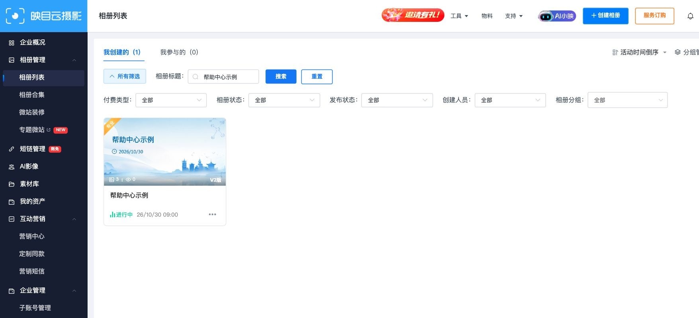Open the 支持 menu
The height and width of the screenshot is (318, 699).
514,16
